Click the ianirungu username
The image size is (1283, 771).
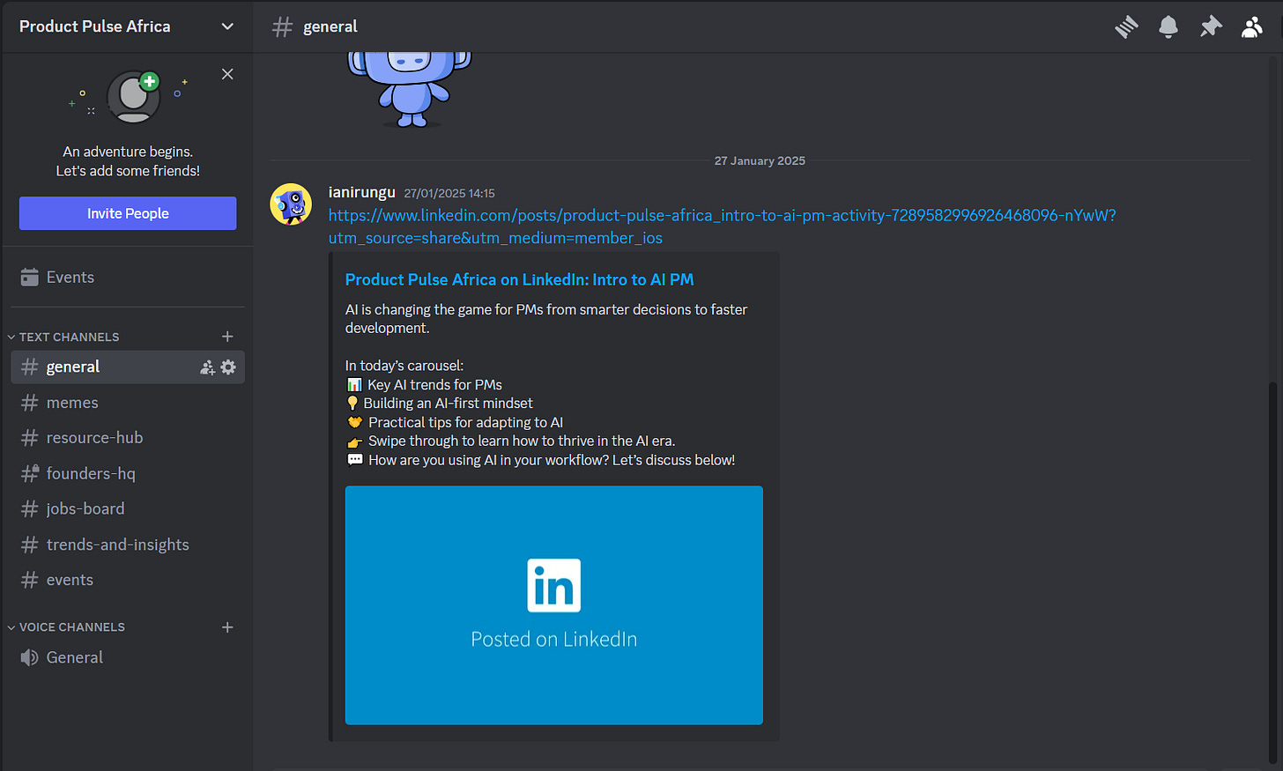(x=361, y=192)
